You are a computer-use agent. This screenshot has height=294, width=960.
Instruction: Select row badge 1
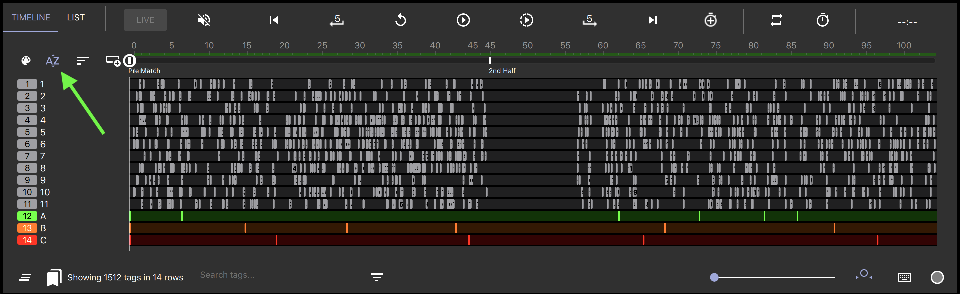point(27,84)
